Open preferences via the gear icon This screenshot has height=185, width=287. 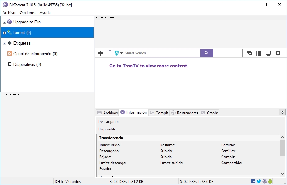pyautogui.click(x=278, y=53)
